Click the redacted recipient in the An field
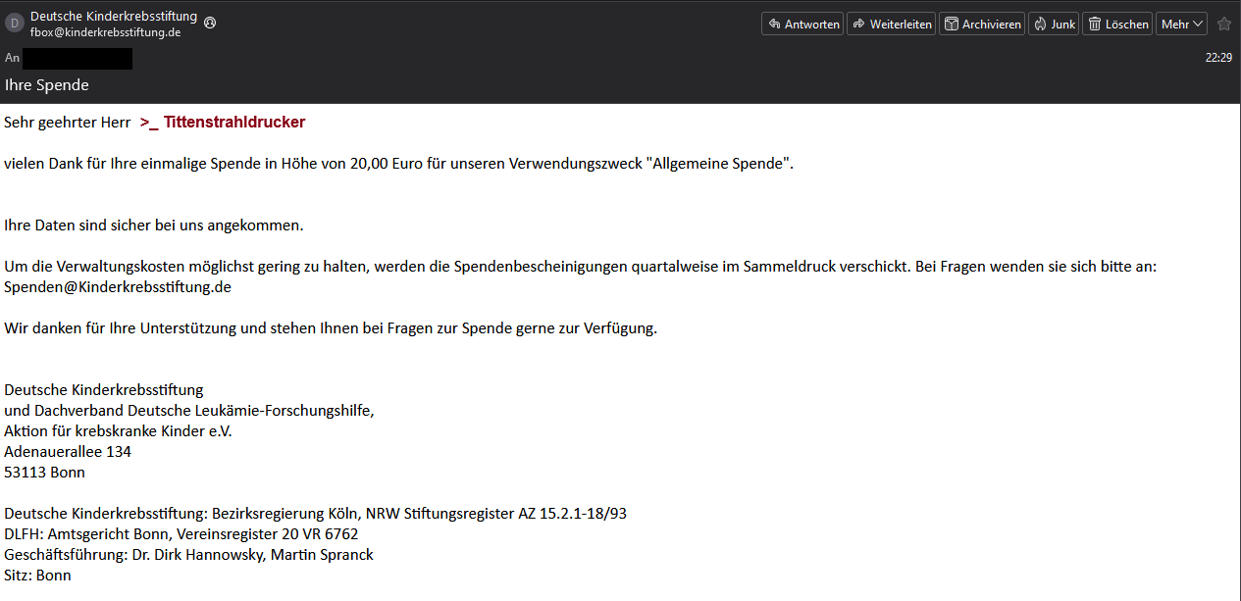 [78, 58]
